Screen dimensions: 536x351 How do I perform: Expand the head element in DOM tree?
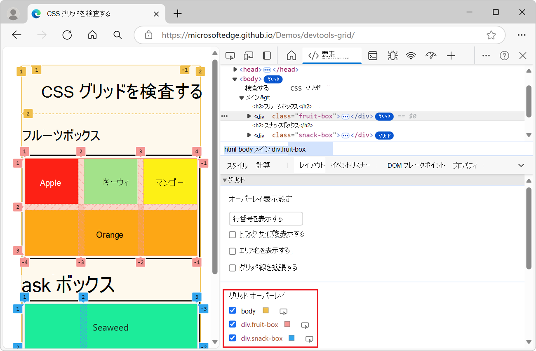(235, 69)
